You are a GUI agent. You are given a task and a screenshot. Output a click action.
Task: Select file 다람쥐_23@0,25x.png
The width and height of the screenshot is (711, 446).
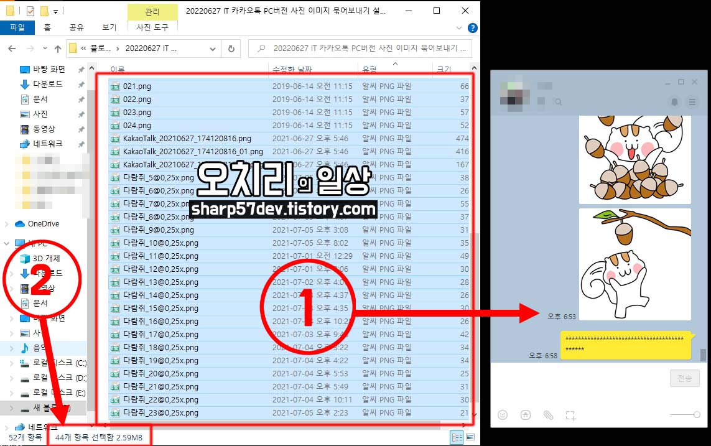tap(160, 413)
